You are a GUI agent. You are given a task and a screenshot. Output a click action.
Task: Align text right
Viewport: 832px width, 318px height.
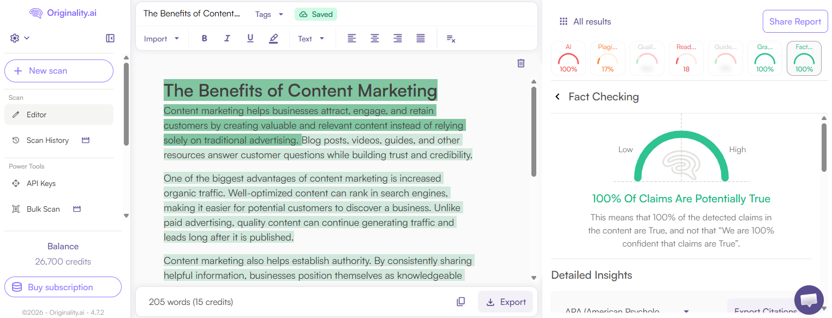coord(398,38)
